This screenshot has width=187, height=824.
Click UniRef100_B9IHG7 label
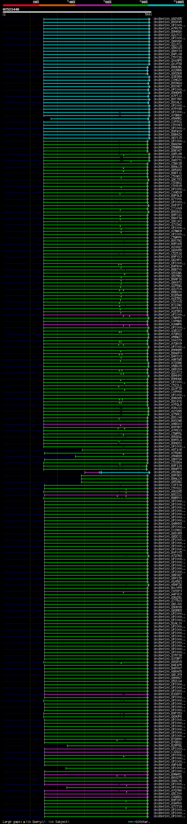(x=168, y=86)
